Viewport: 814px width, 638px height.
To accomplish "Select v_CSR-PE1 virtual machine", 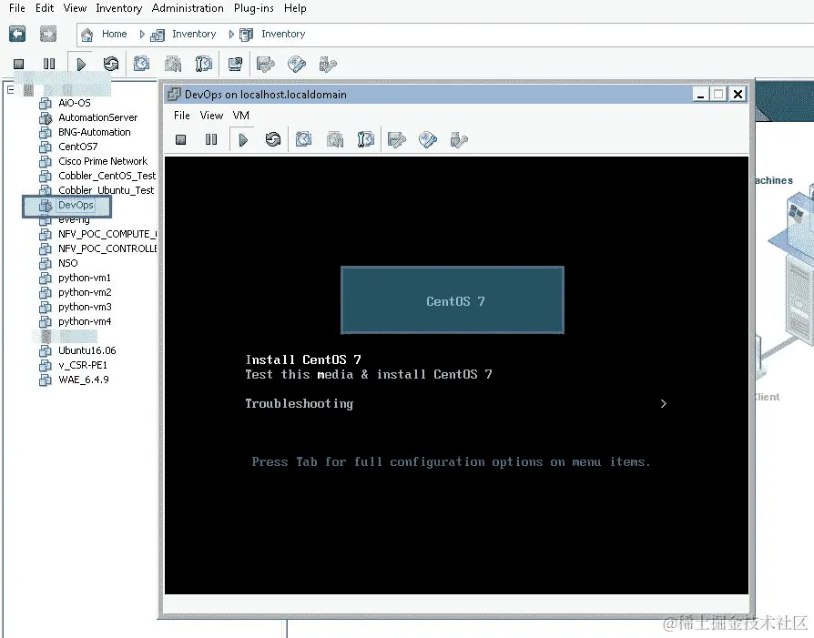I will tap(83, 365).
